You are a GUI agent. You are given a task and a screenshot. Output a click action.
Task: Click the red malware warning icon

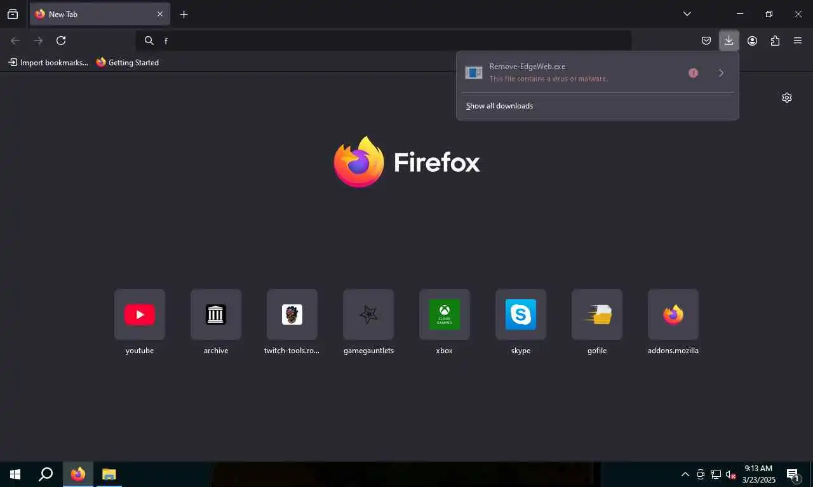coord(693,73)
